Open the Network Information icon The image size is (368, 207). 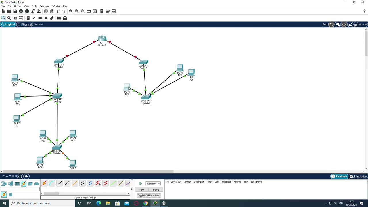[x=27, y=11]
